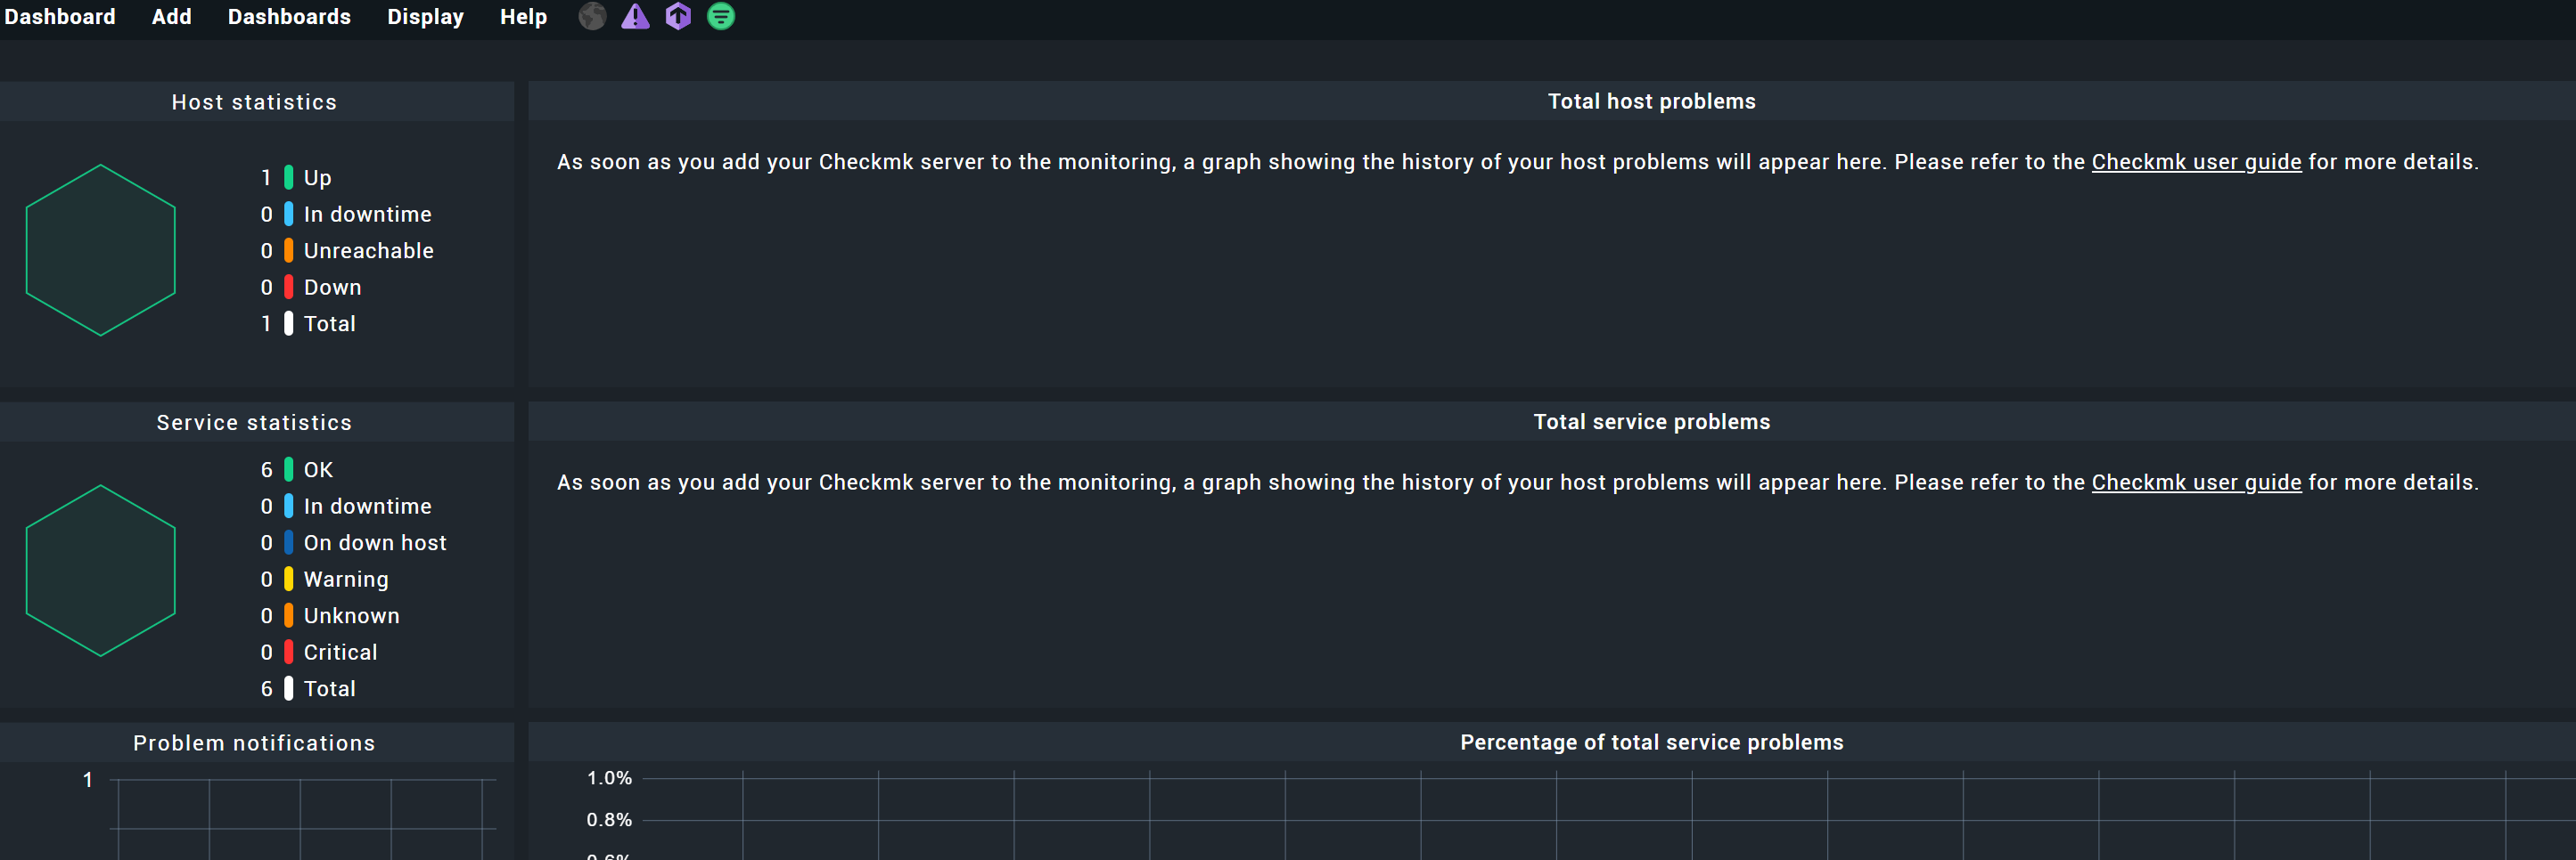Click the Host statistics hexagon chart
This screenshot has width=2576, height=860.
100,251
